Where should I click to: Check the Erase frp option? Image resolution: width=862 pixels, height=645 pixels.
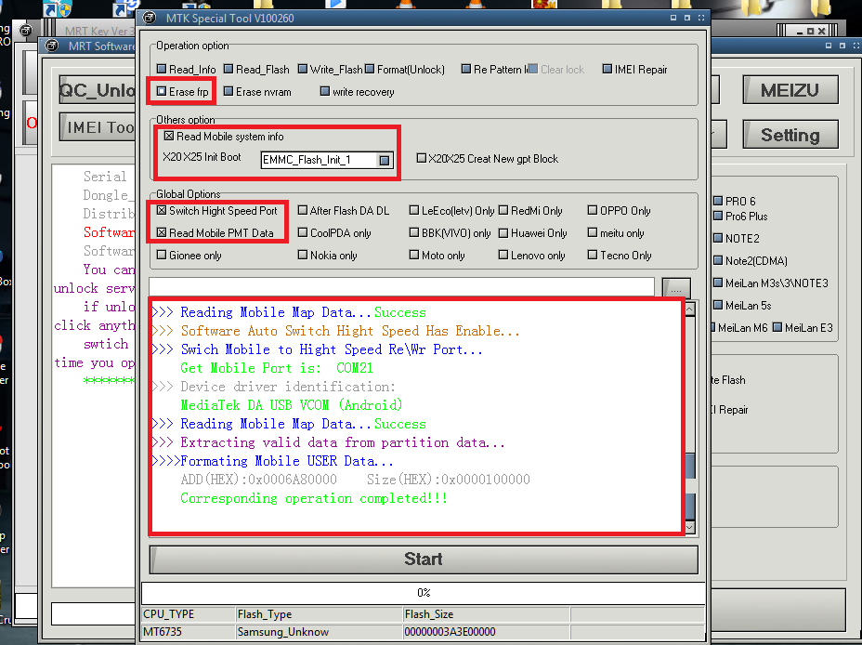pos(161,91)
